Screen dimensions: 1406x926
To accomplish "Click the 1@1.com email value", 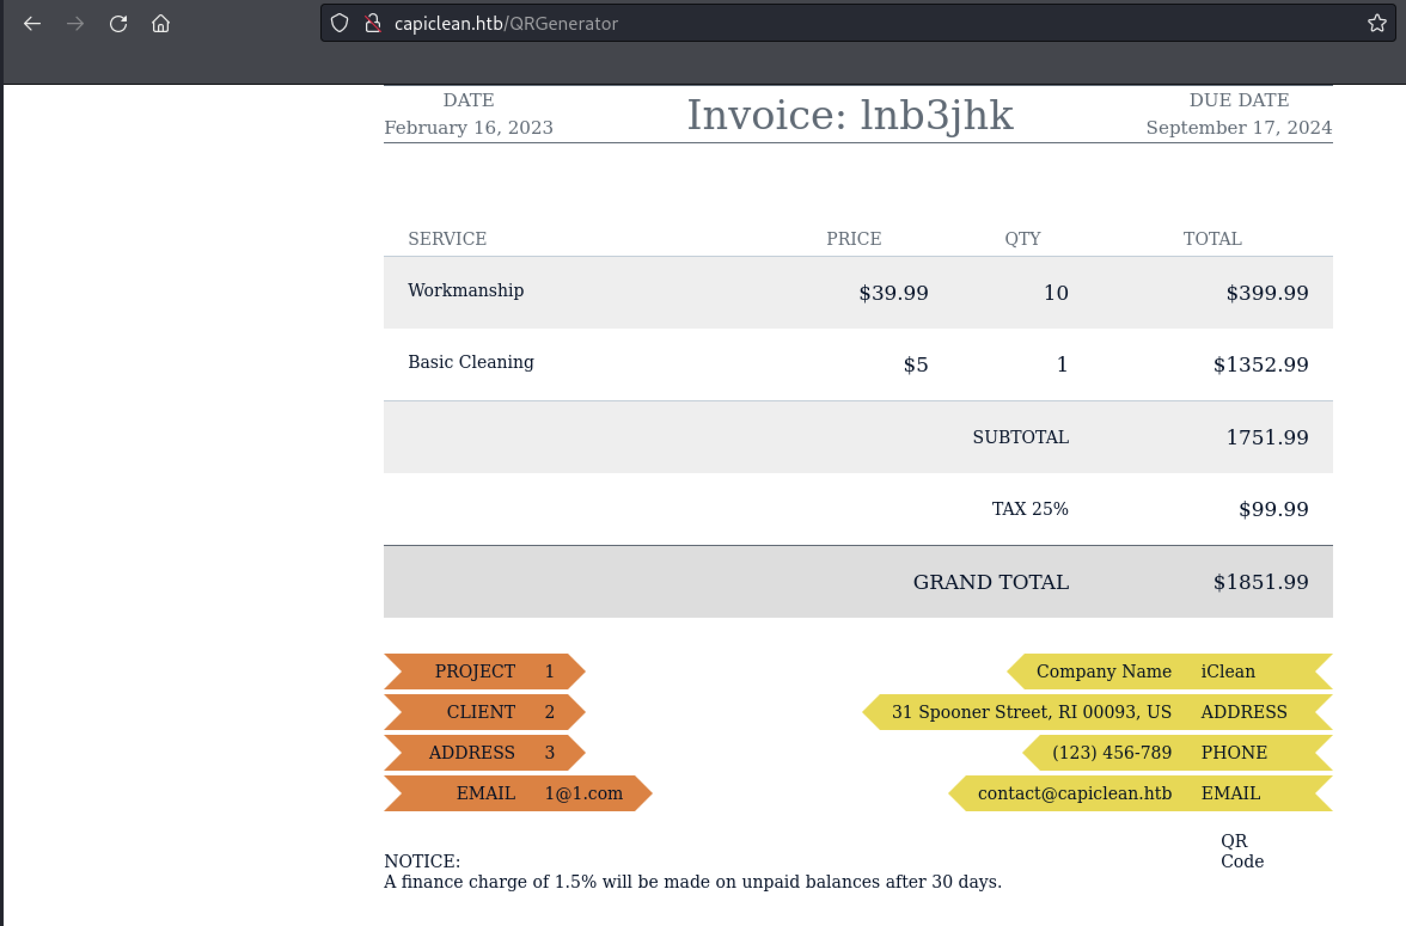I will click(583, 793).
